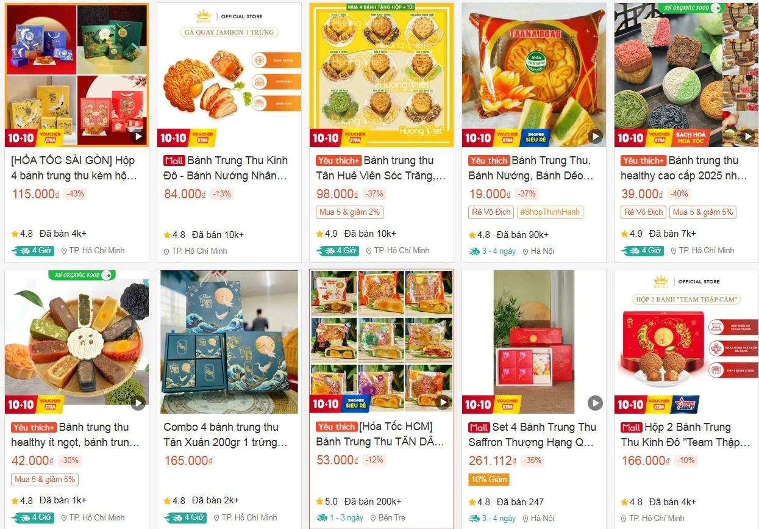This screenshot has height=529, width=759.
Task: Select the #ShopThinhHanh tag
Action: click(x=550, y=212)
